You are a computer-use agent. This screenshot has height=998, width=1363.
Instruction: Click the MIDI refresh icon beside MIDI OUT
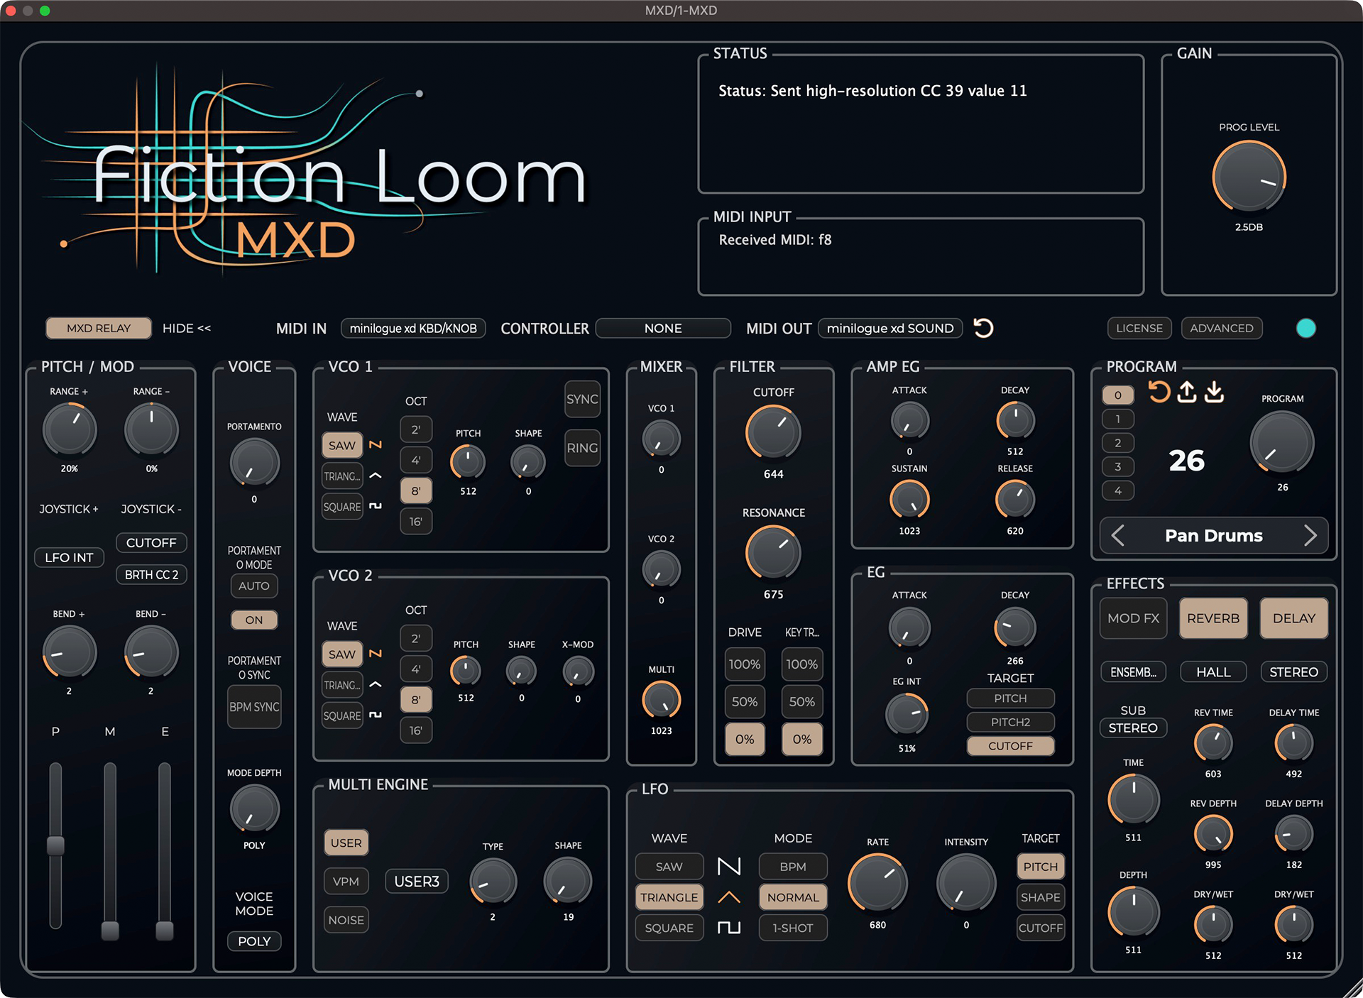(983, 328)
